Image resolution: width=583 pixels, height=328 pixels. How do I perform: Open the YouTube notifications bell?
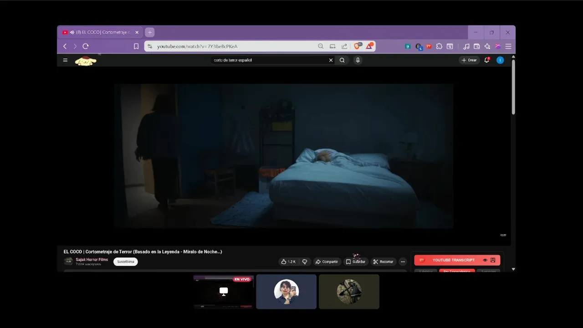pos(487,60)
